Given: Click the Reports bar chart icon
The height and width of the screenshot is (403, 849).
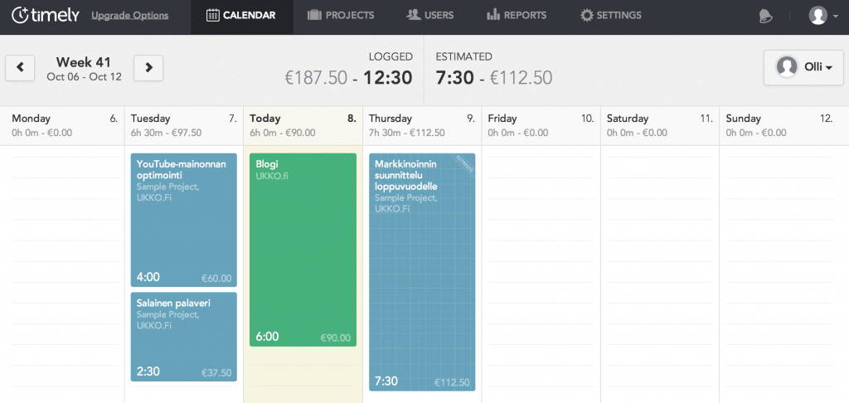Looking at the screenshot, I should (x=492, y=15).
